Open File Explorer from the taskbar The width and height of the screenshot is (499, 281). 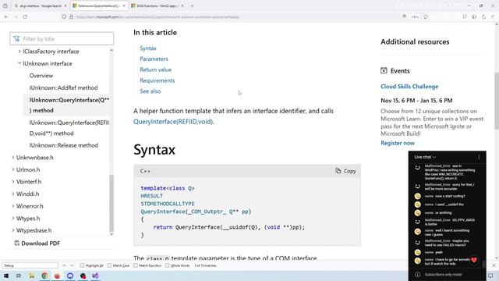coord(31,276)
